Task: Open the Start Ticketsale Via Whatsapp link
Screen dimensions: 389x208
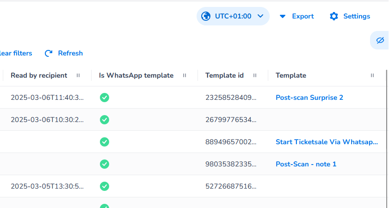Action: 327,142
